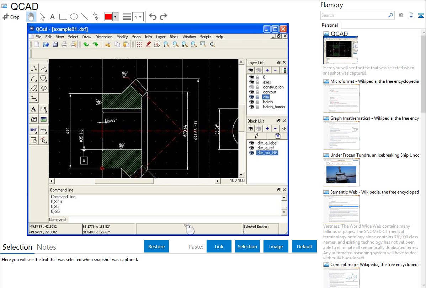Select the rectangle shape tool
The width and height of the screenshot is (426, 288).
tap(63, 17)
